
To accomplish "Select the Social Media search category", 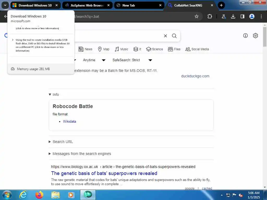I will (197, 49).
